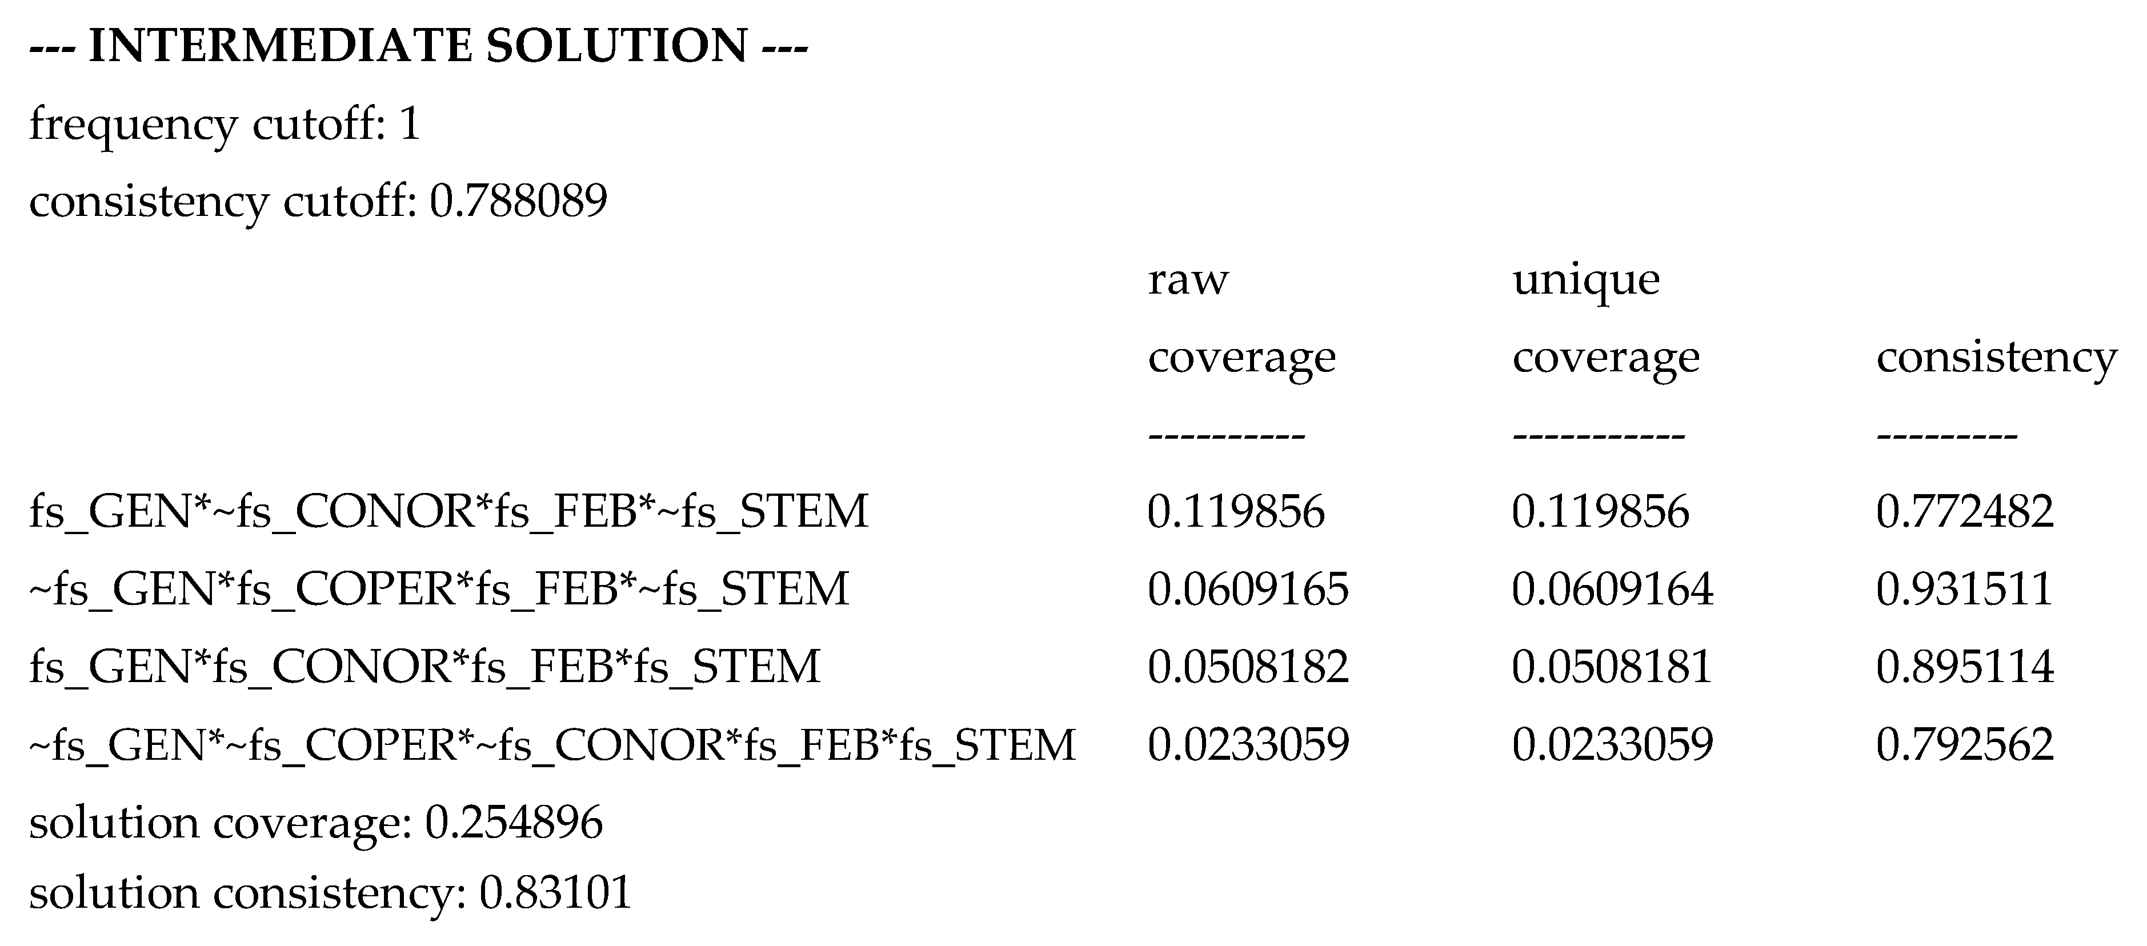Image resolution: width=2147 pixels, height=946 pixels.
Task: Click consistency value 0.772482
Action: (x=1965, y=512)
